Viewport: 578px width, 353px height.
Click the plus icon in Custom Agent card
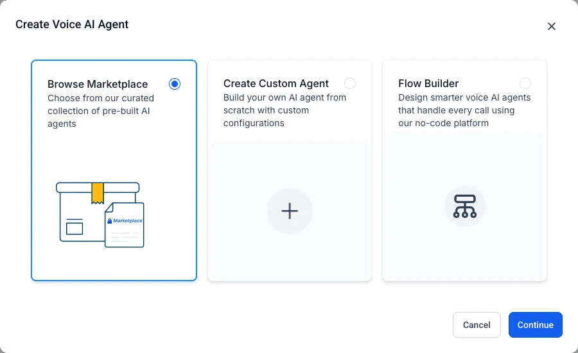tap(290, 211)
